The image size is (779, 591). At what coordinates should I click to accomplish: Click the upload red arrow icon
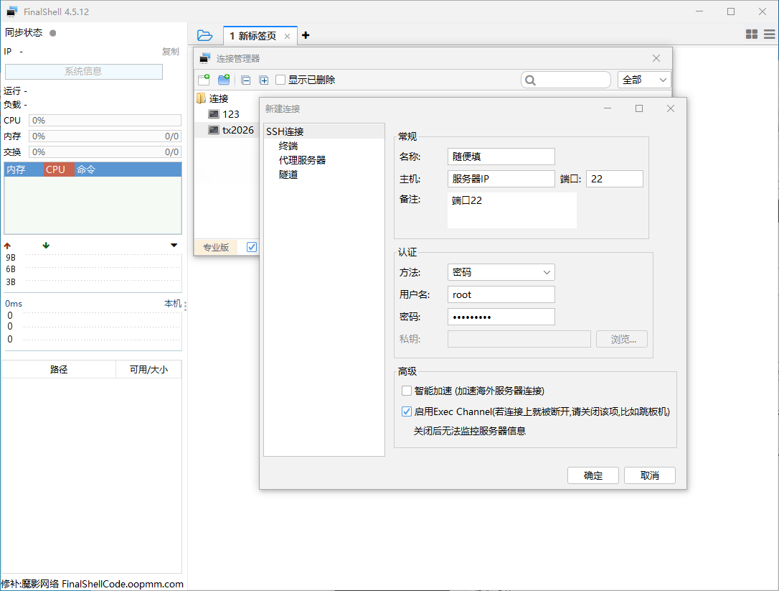7,246
